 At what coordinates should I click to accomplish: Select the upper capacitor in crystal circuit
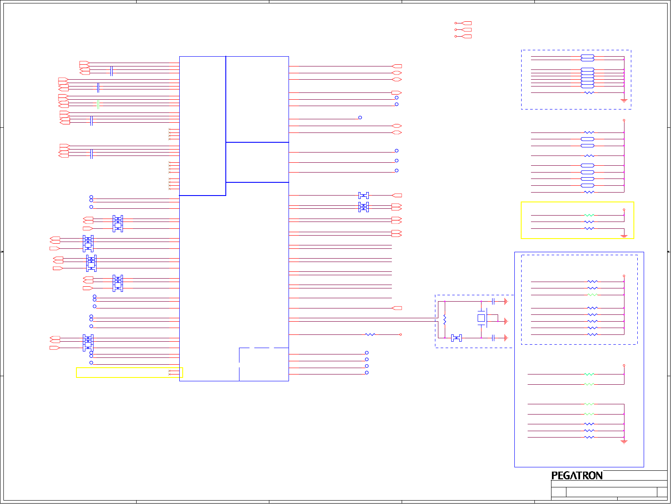pyautogui.click(x=493, y=301)
